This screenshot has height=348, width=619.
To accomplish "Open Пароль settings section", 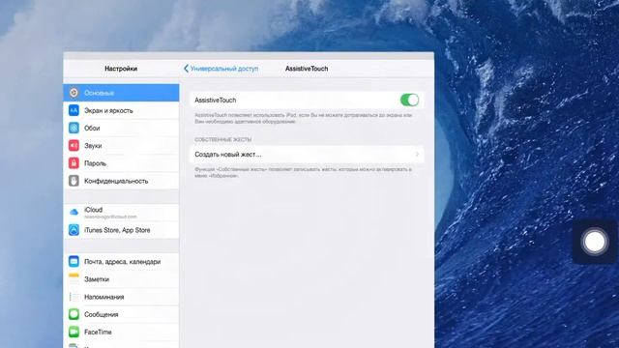I will point(121,163).
